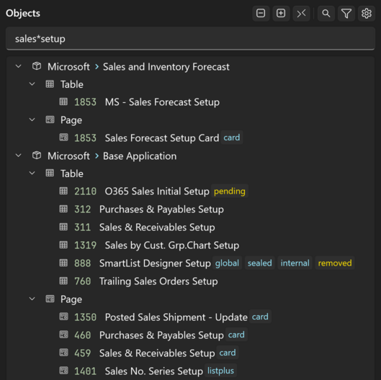Screen dimensions: 381x380
Task: Click table icon beside Table under Sales and Inventory Forecast
Action: [50, 84]
